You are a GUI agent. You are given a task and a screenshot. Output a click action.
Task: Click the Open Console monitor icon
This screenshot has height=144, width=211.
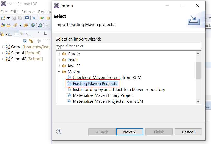point(27,18)
